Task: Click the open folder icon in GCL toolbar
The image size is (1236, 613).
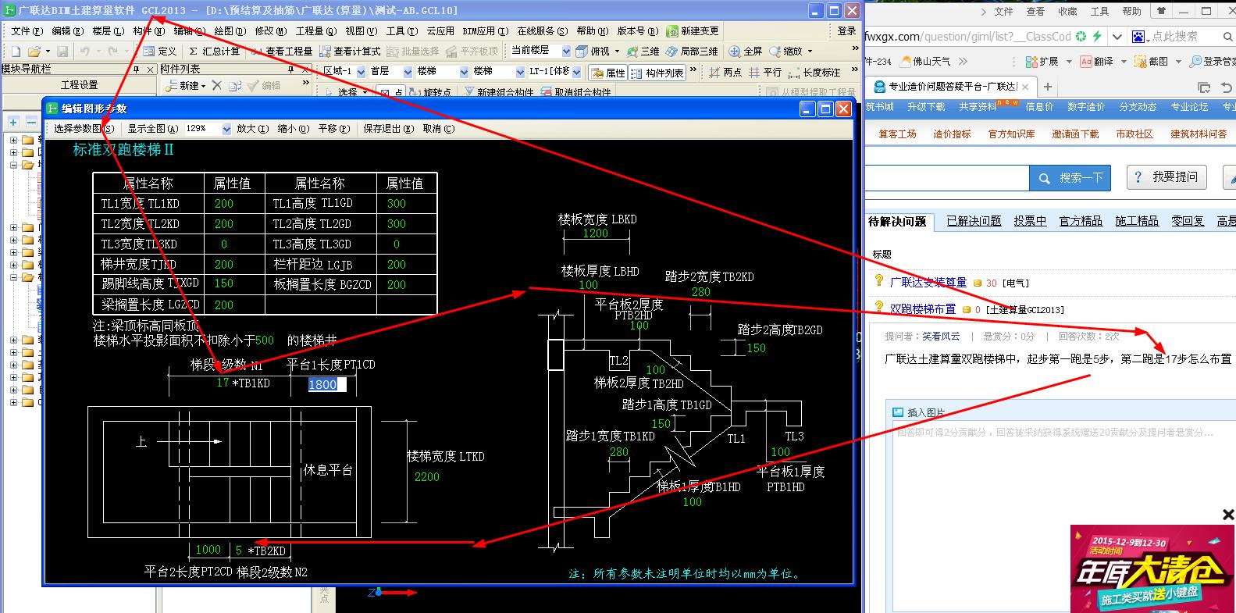Action: tap(34, 51)
